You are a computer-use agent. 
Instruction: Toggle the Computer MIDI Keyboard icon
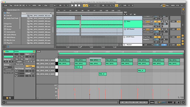(x=164, y=5)
